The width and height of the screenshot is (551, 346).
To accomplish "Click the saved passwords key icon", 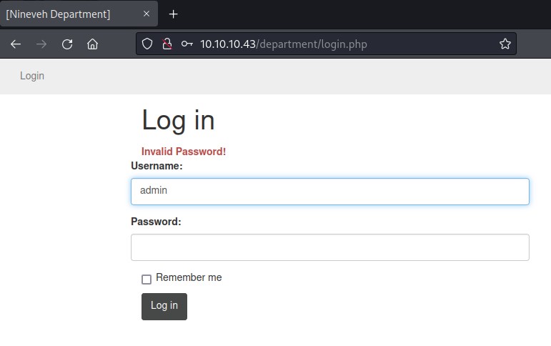I will pyautogui.click(x=187, y=44).
